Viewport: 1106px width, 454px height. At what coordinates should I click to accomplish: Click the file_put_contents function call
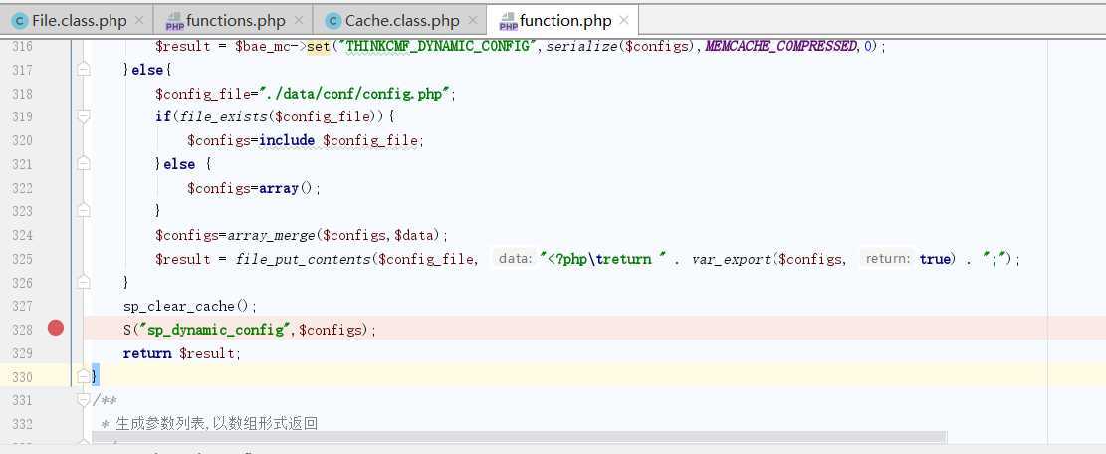pos(304,259)
